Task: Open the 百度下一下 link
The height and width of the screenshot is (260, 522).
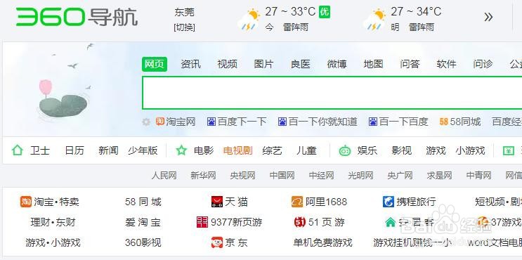Action: tap(242, 122)
